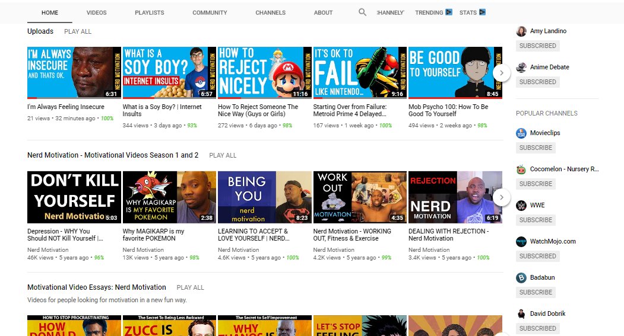Image resolution: width=624 pixels, height=336 pixels.
Task: Open Why Magikarp thumbnail
Action: coord(170,197)
